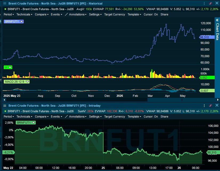The image size is (220, 171).
Task: Open the Intraday panel hamburger menu
Action: click(x=5, y=106)
